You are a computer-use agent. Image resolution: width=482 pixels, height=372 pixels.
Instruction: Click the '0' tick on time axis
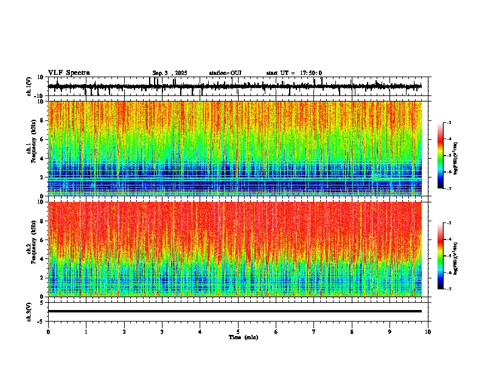(48, 332)
